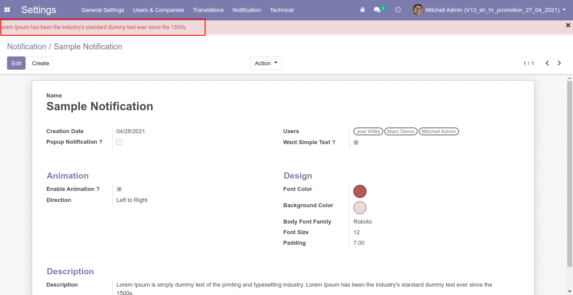This screenshot has width=573, height=295.
Task: Click the Design section heading
Action: point(298,176)
